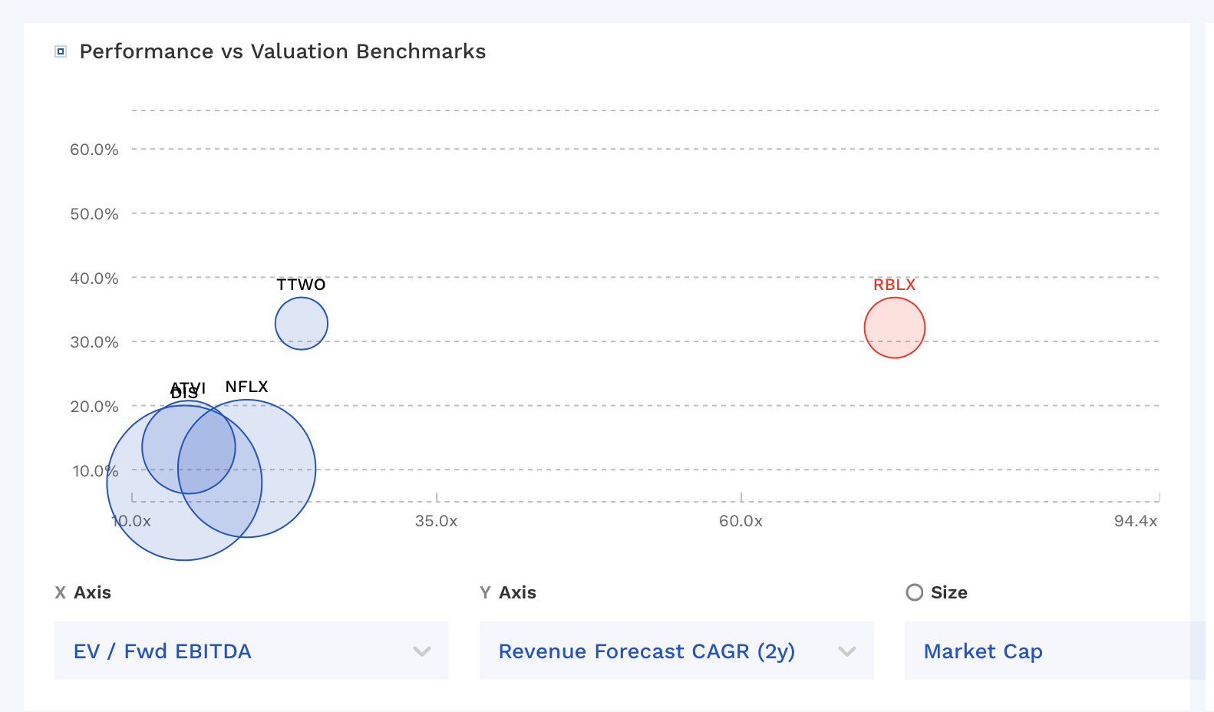Click the TTWO label text
1214x712 pixels.
(302, 285)
